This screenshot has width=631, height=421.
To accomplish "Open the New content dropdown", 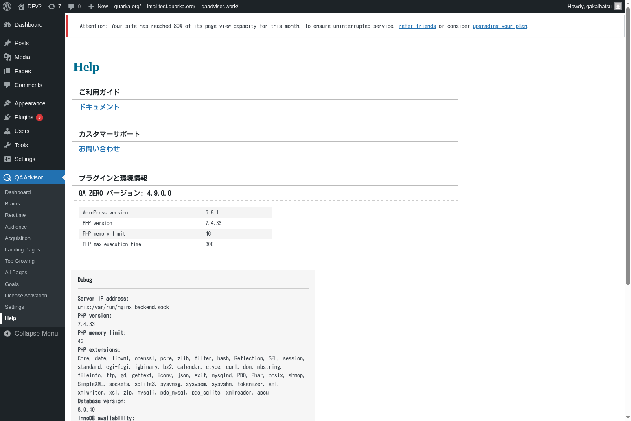I will pyautogui.click(x=98, y=7).
